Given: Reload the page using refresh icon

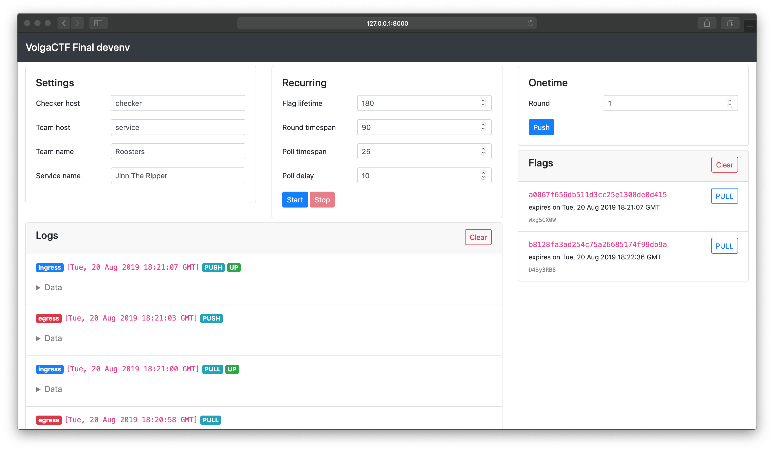Looking at the screenshot, I should coord(530,23).
